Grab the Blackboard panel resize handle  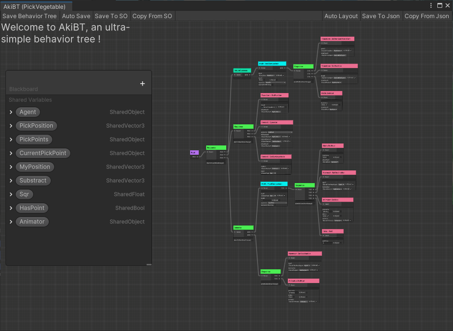(149, 264)
